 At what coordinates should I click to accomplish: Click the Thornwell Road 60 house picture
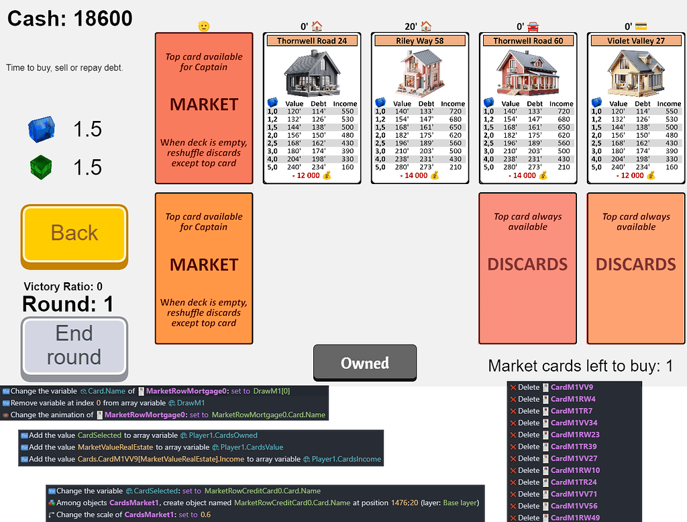(527, 71)
